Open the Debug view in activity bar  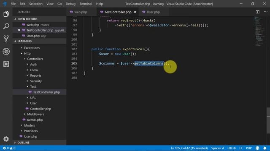click(6, 51)
